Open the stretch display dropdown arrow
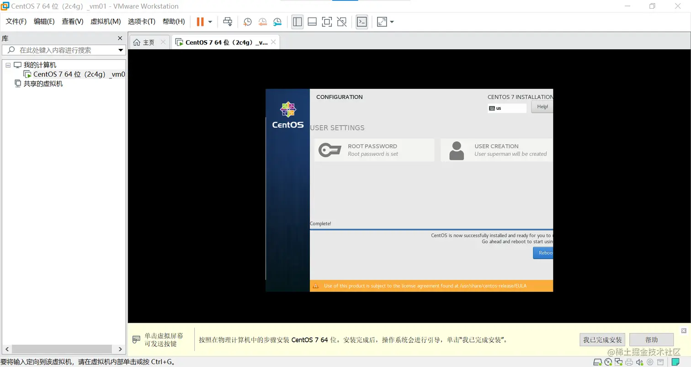691x367 pixels. (x=392, y=21)
